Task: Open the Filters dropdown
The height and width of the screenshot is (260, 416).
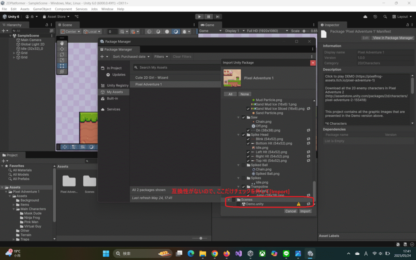Action: pos(161,56)
